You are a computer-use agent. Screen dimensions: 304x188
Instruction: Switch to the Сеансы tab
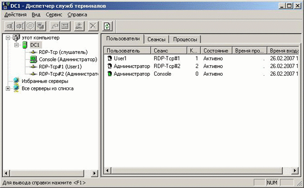[156, 39]
